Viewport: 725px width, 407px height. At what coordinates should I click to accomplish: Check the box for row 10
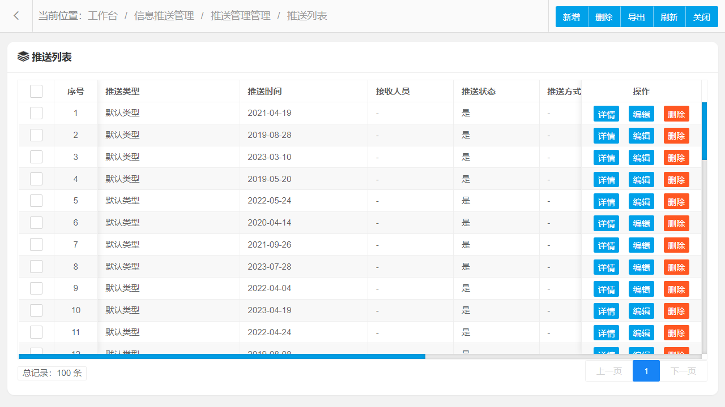[x=36, y=310]
